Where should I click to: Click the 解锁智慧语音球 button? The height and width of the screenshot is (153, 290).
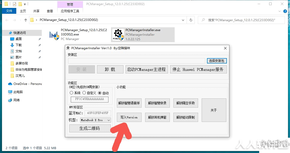point(129,103)
